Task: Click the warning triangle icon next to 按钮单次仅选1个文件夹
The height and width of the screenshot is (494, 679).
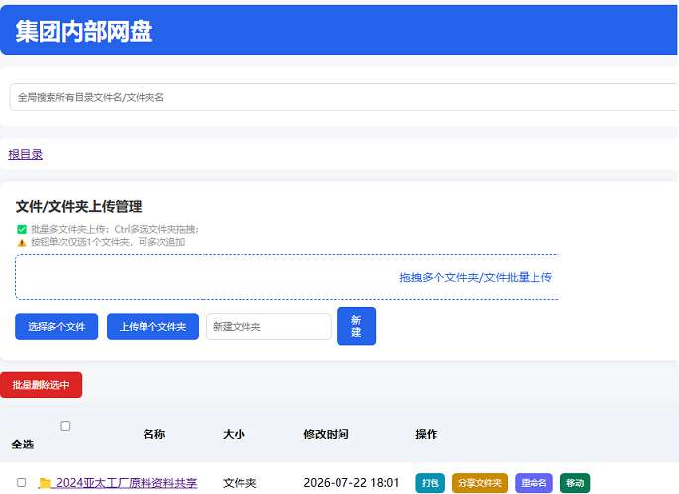Action: 22,242
